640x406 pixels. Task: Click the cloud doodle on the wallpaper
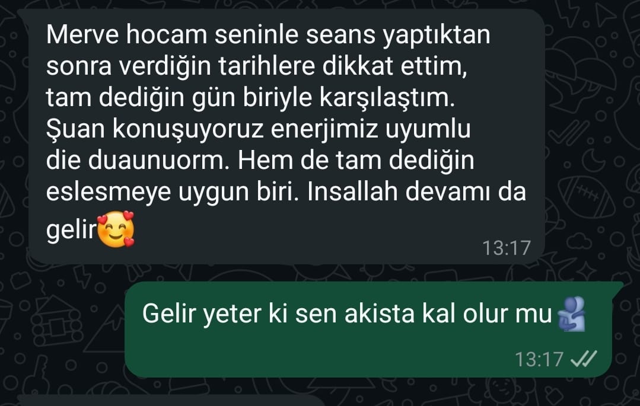click(579, 241)
